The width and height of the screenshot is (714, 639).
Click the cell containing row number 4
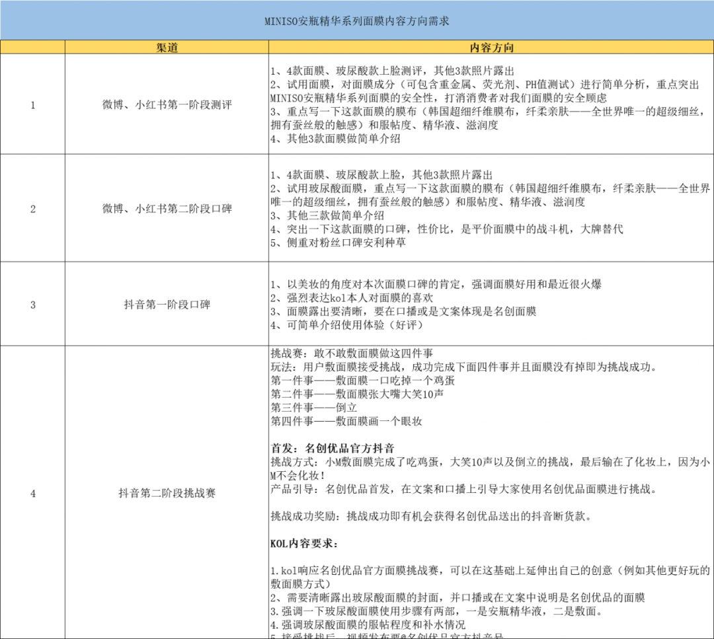(x=32, y=492)
